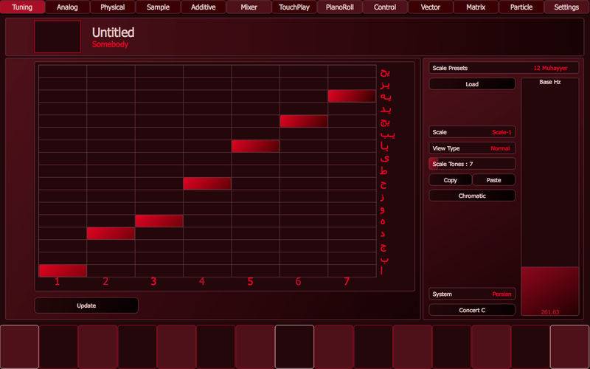The image size is (590, 369).
Task: Switch to the Particle tab
Action: [x=521, y=7]
